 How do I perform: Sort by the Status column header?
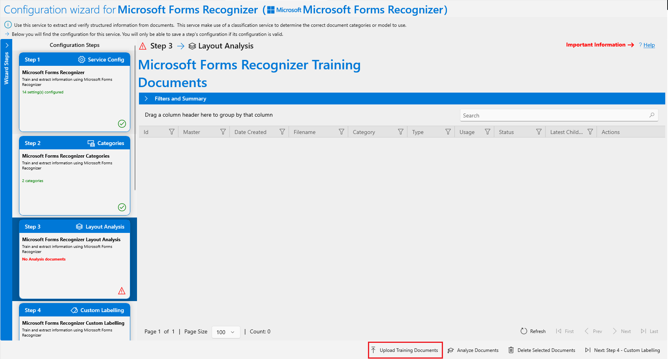pos(506,132)
